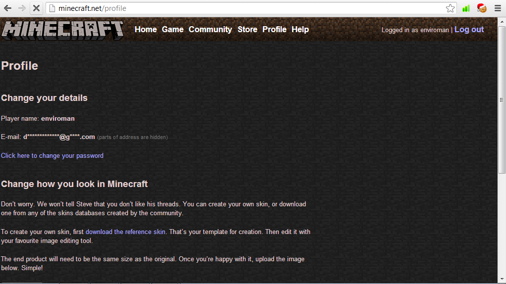Screen dimensions: 506x284
Task: Click 'Change your details' heading
Action: 44,97
